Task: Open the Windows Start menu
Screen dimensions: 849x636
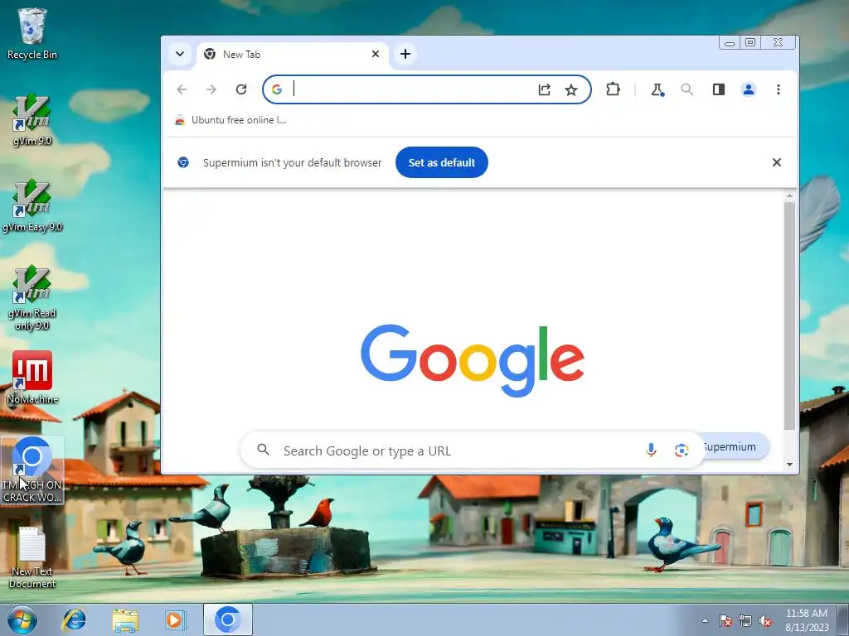Action: [x=22, y=619]
